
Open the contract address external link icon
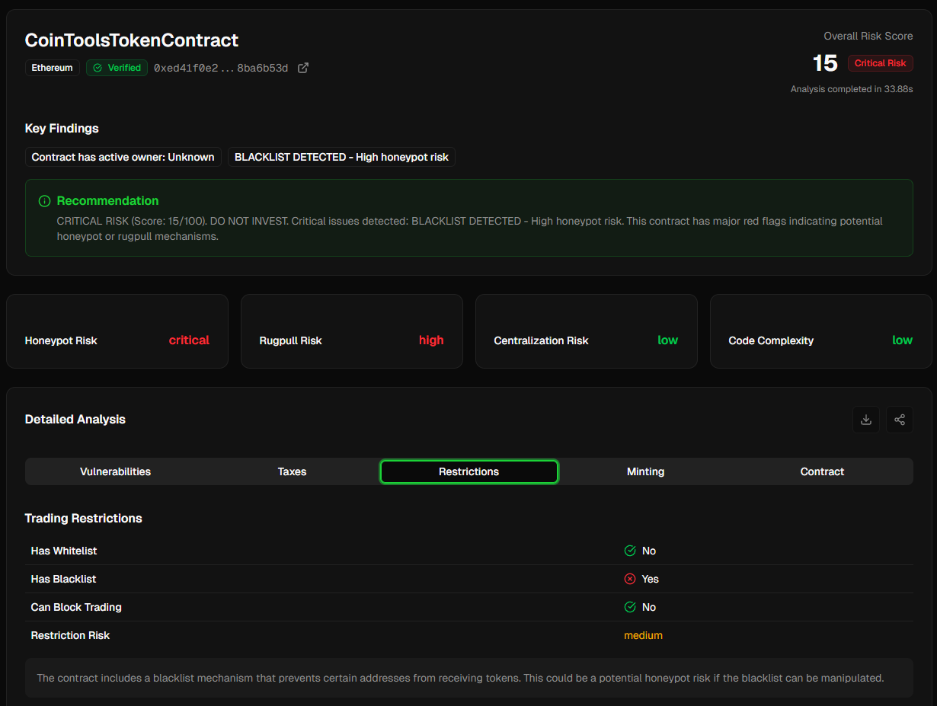[x=303, y=68]
